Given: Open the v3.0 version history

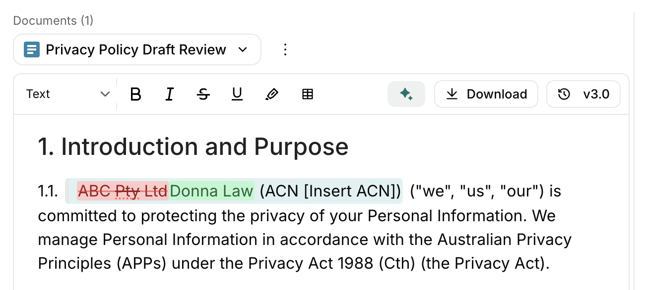Looking at the screenshot, I should 583,94.
